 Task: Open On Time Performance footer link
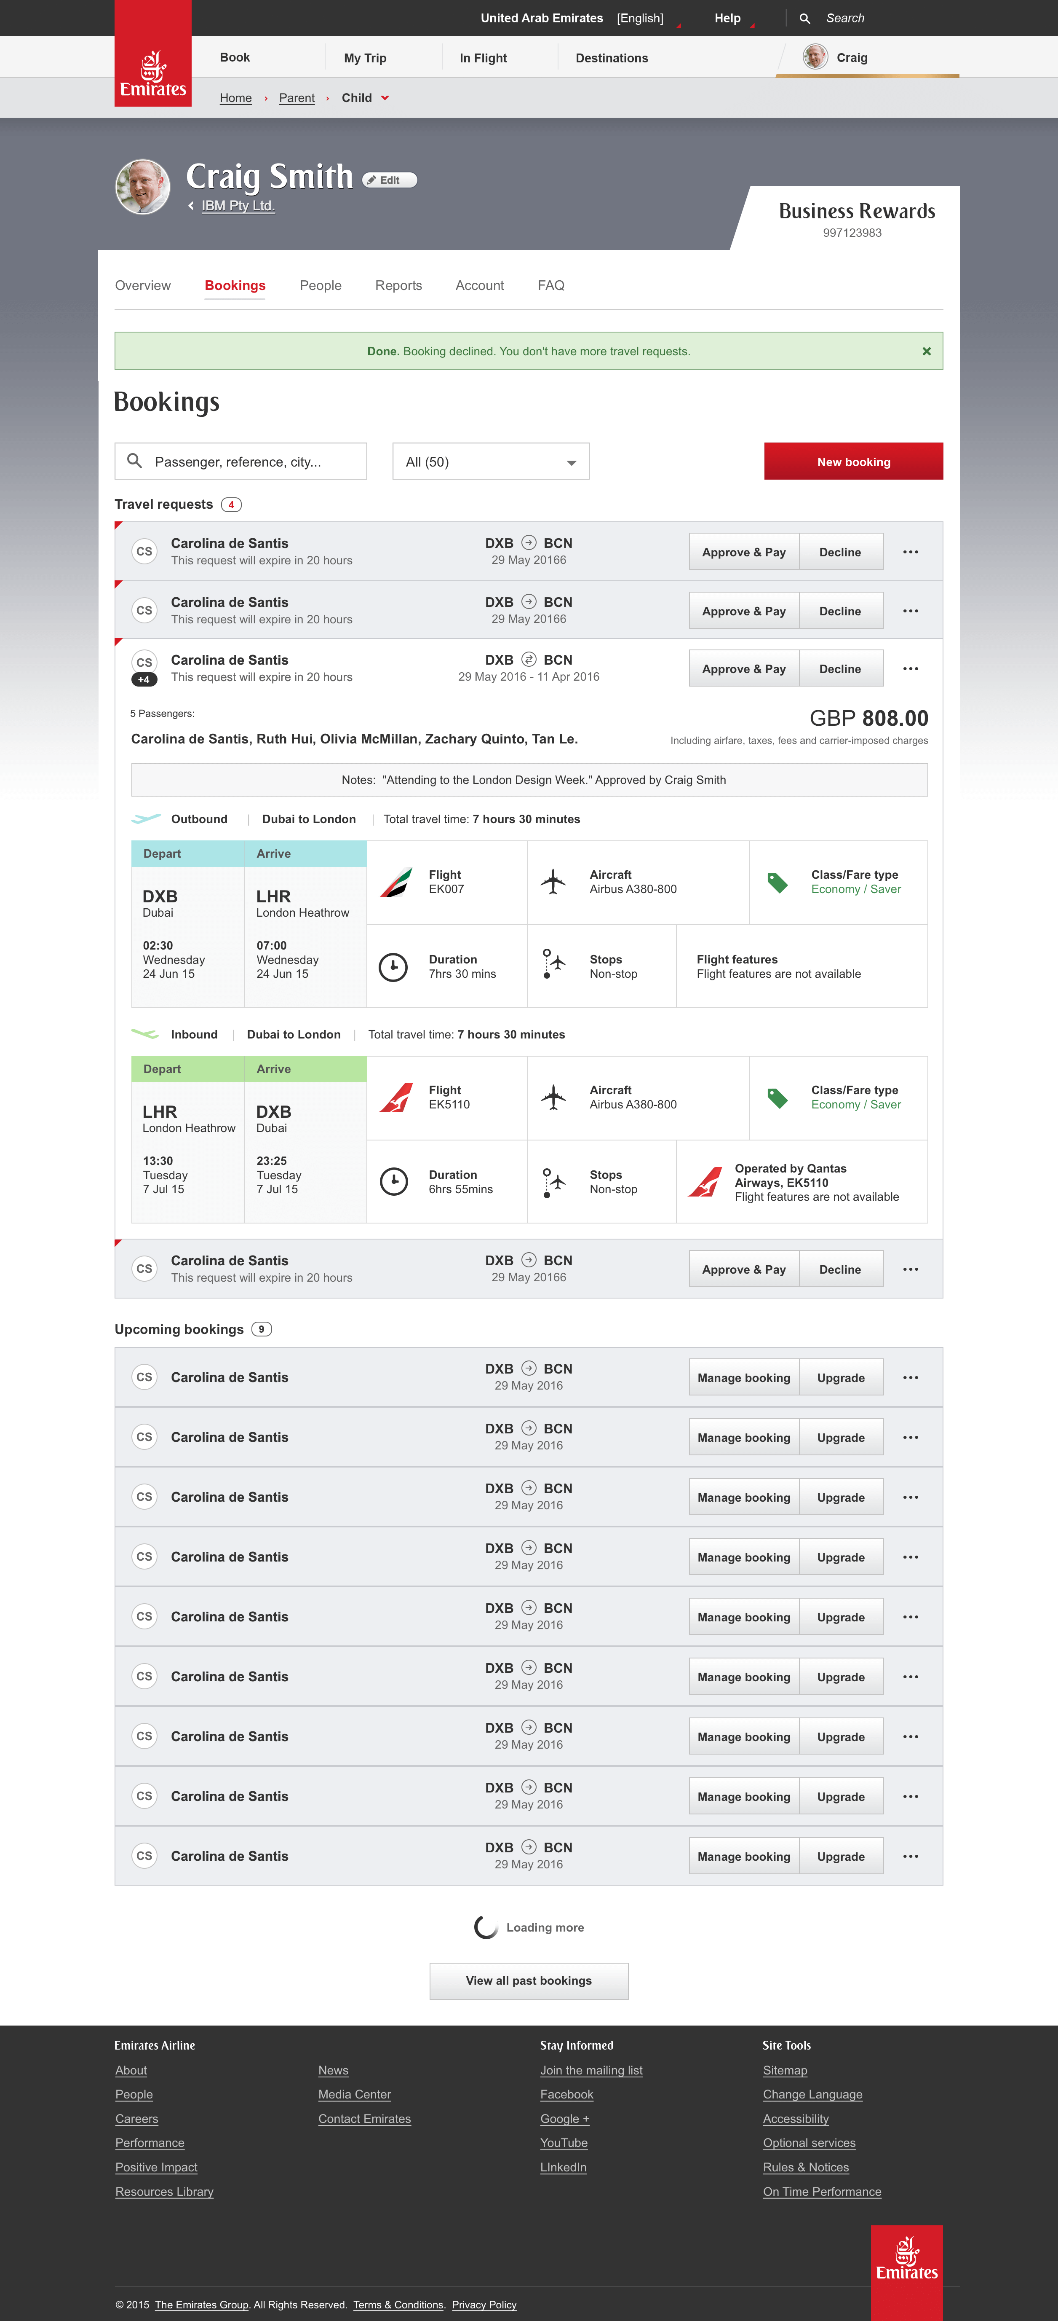(822, 2191)
